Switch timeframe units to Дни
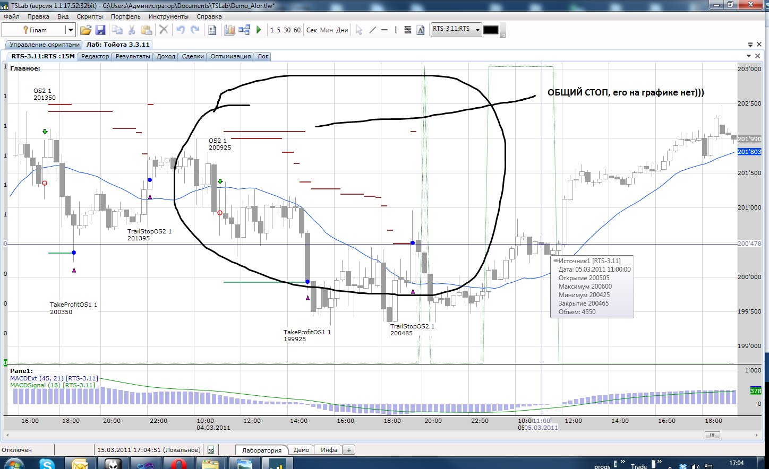 tap(342, 30)
